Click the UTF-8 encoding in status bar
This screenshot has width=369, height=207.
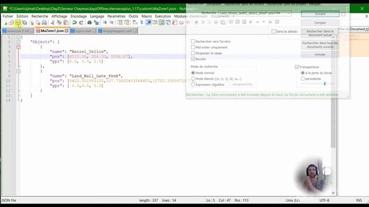324,200
